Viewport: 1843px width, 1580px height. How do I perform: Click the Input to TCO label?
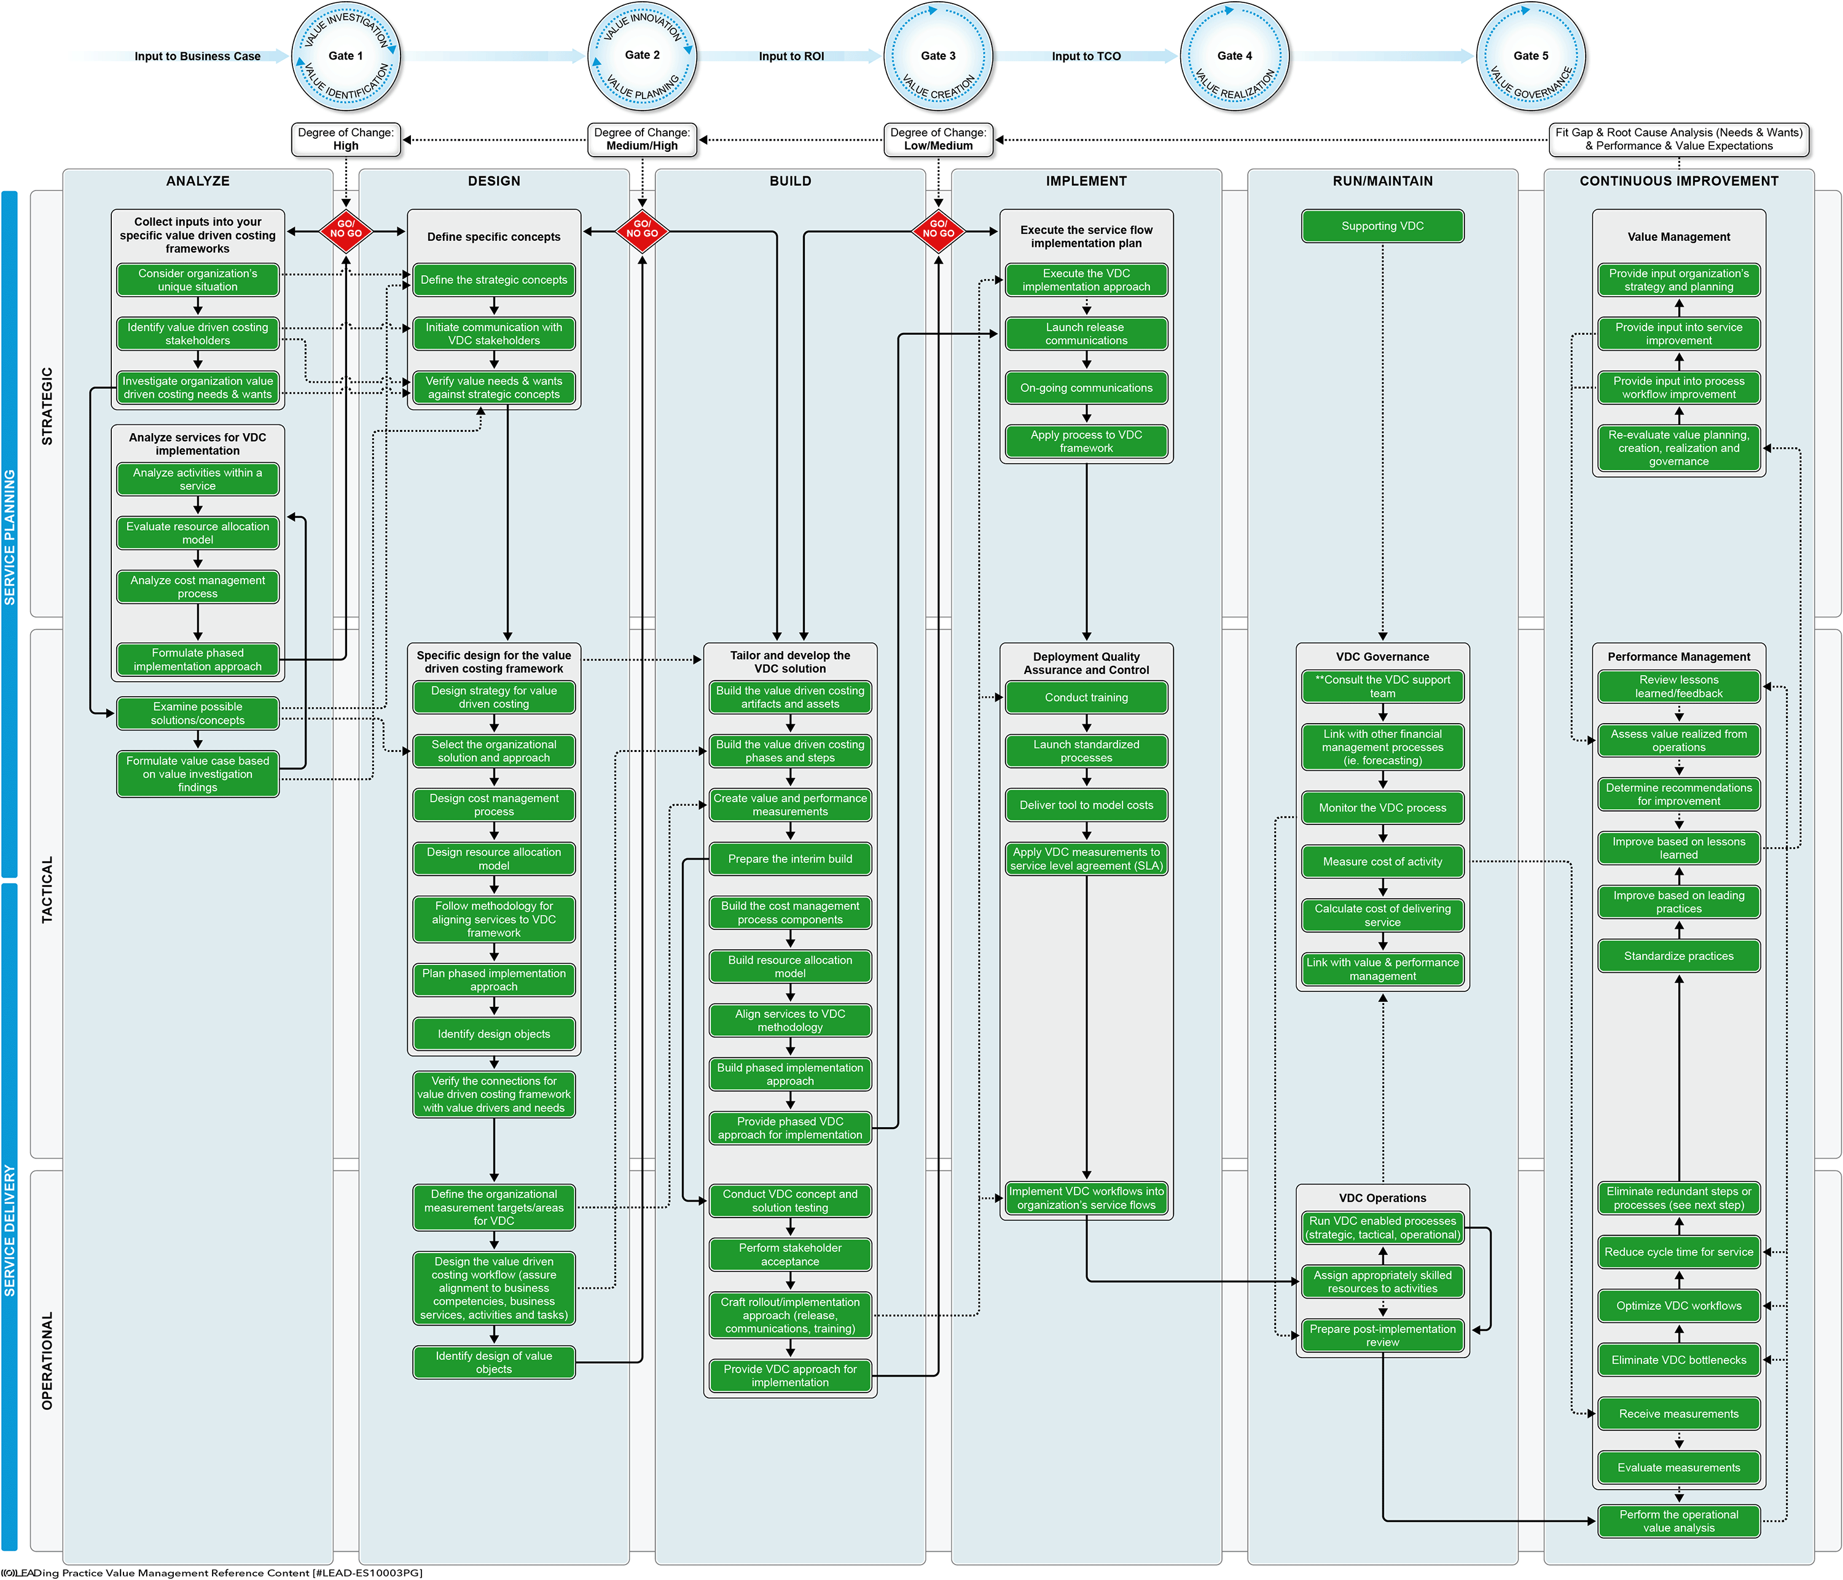click(x=1086, y=56)
